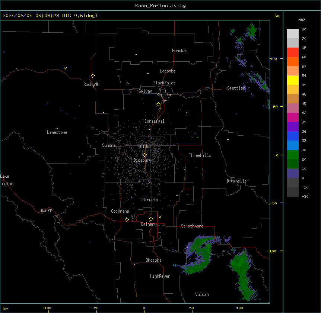The image size is (321, 313).
Task: Click the Drumheller label
Action: (x=238, y=181)
